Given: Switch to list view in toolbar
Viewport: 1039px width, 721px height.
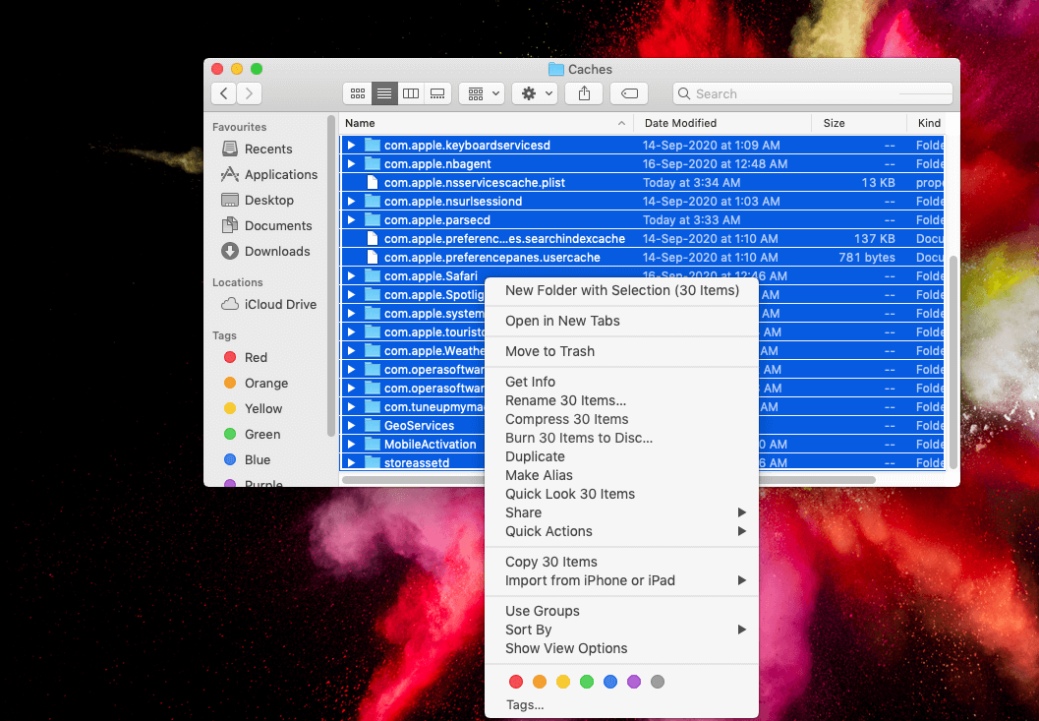Looking at the screenshot, I should (x=384, y=93).
